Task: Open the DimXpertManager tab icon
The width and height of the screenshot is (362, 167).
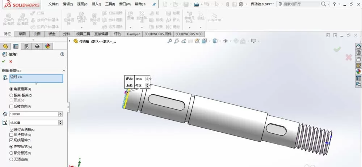Action: tap(37, 46)
